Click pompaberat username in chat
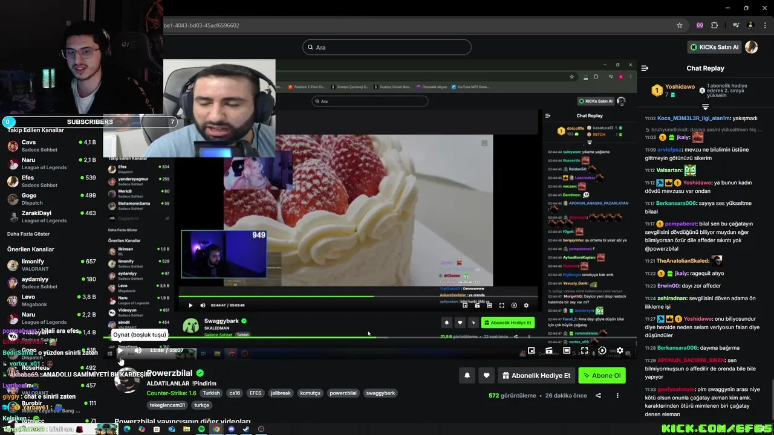 [x=681, y=224]
